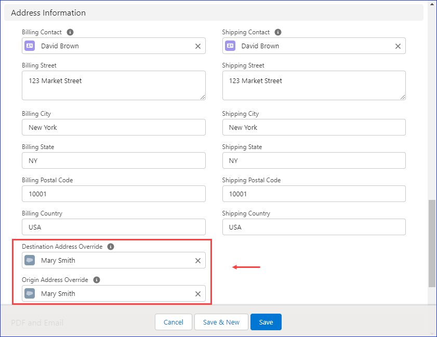Focus the Shipping Street text area
This screenshot has height=337, width=437.
pos(314,86)
